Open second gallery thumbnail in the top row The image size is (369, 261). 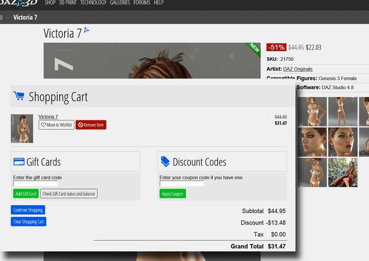(343, 112)
